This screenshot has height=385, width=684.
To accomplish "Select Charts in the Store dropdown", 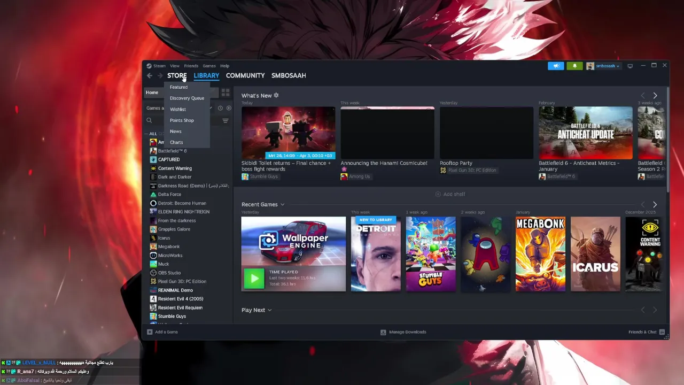I will tap(176, 142).
